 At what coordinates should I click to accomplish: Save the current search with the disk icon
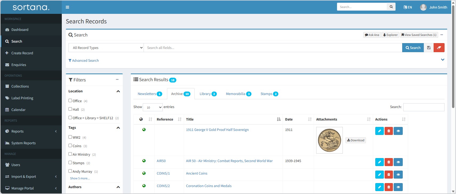429,48
